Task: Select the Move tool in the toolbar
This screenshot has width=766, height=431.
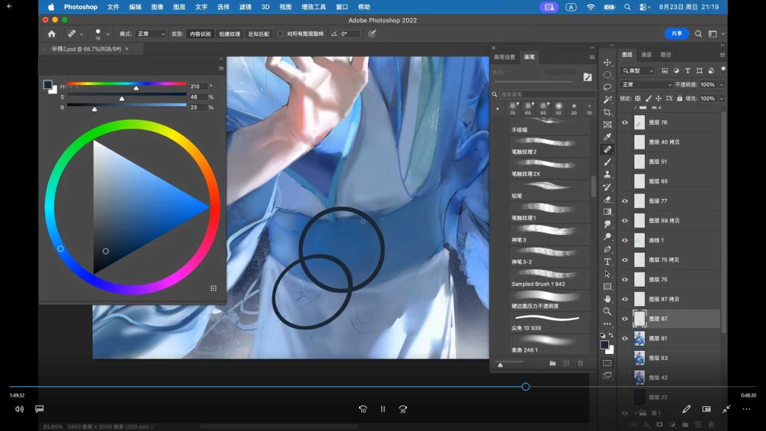Action: 607,63
